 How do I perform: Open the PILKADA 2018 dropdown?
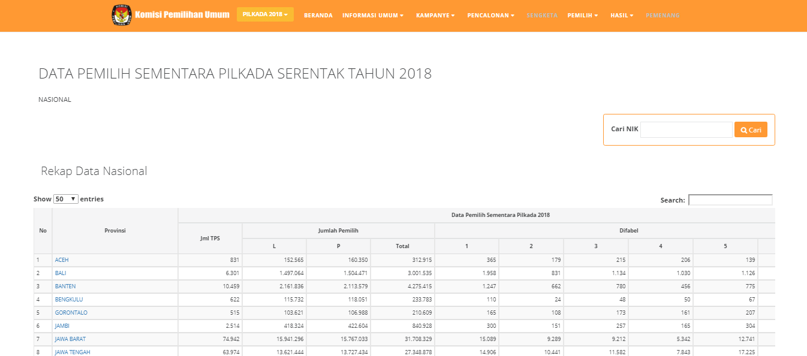(x=265, y=14)
